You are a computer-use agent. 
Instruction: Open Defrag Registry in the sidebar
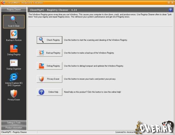14,50
